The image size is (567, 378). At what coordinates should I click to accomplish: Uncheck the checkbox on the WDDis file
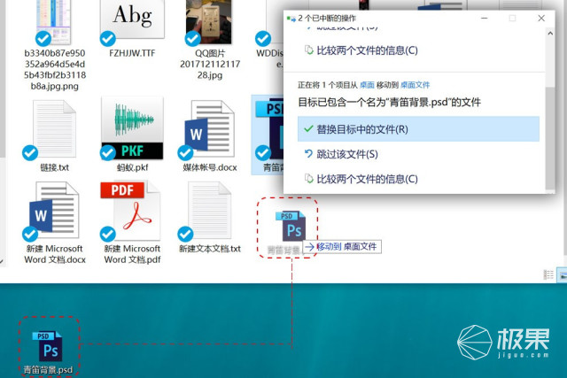pyautogui.click(x=263, y=39)
